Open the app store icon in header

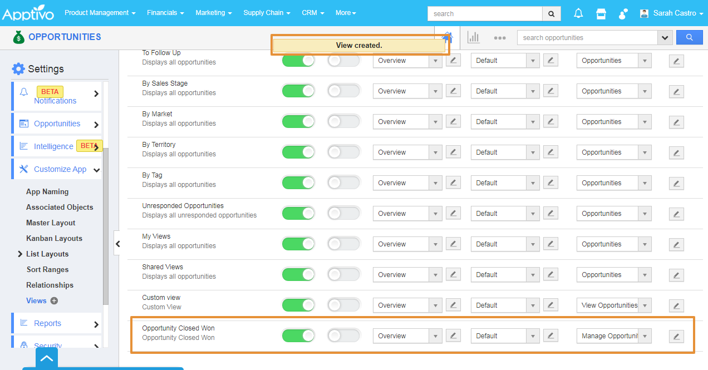pyautogui.click(x=601, y=13)
